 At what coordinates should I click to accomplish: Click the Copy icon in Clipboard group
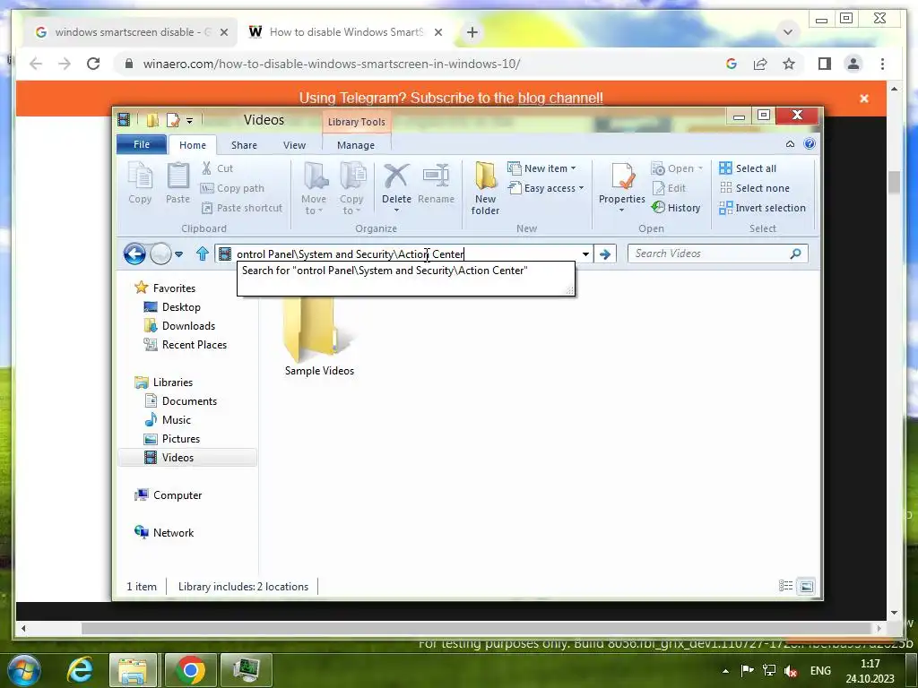click(140, 183)
